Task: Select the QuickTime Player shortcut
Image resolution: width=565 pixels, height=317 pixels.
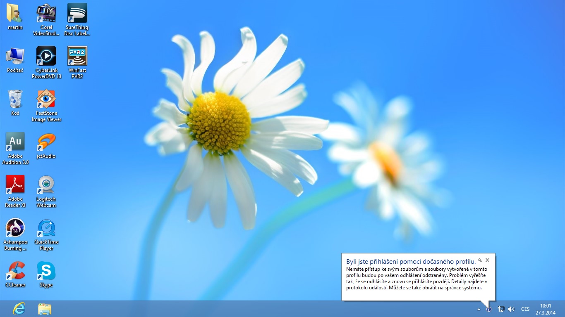Action: [46, 234]
